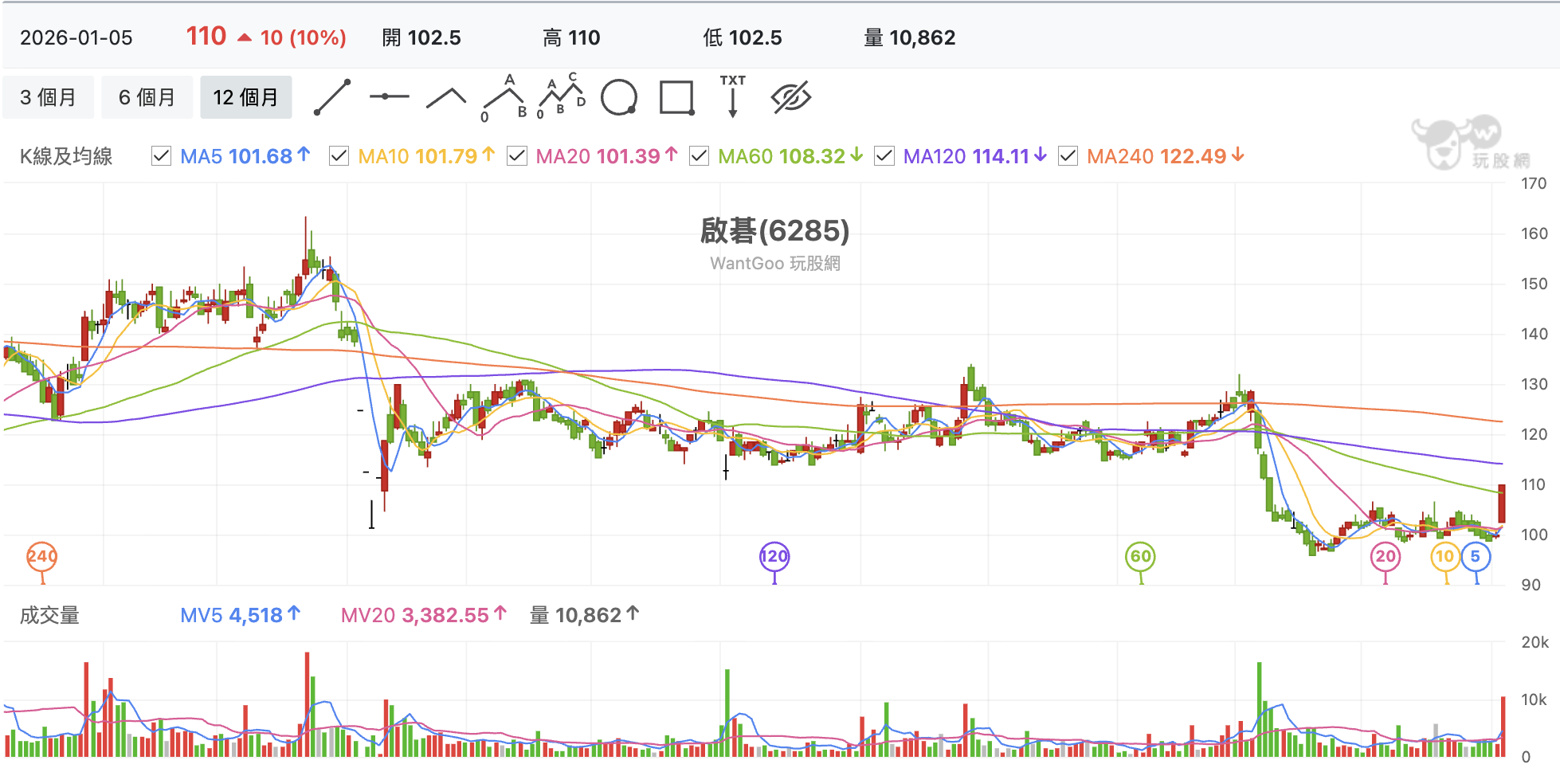Select the 0-A-B-C-D wave pattern tool
This screenshot has height=768, width=1560.
562,96
